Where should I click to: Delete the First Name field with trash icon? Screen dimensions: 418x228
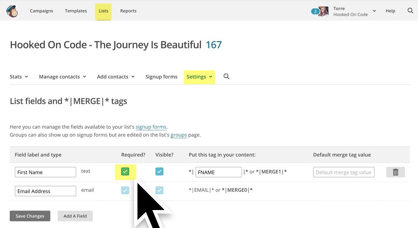(x=395, y=172)
